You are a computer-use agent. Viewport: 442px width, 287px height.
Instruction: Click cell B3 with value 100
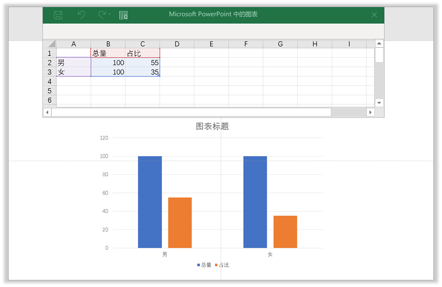108,72
